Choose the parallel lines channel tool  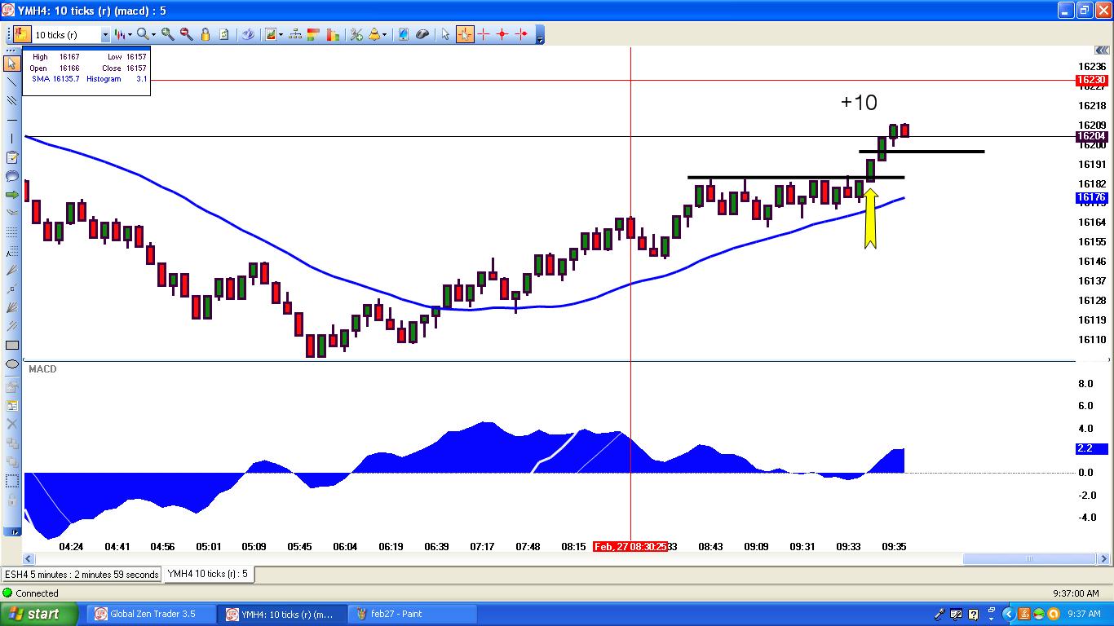[x=11, y=101]
